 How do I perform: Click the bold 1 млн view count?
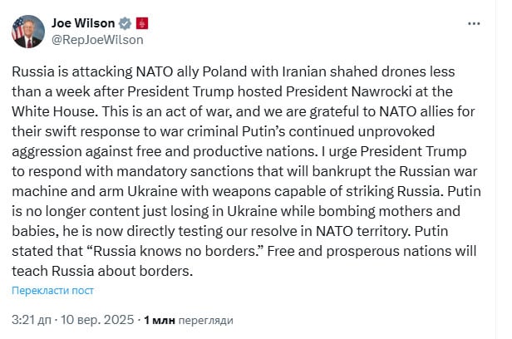tap(160, 320)
